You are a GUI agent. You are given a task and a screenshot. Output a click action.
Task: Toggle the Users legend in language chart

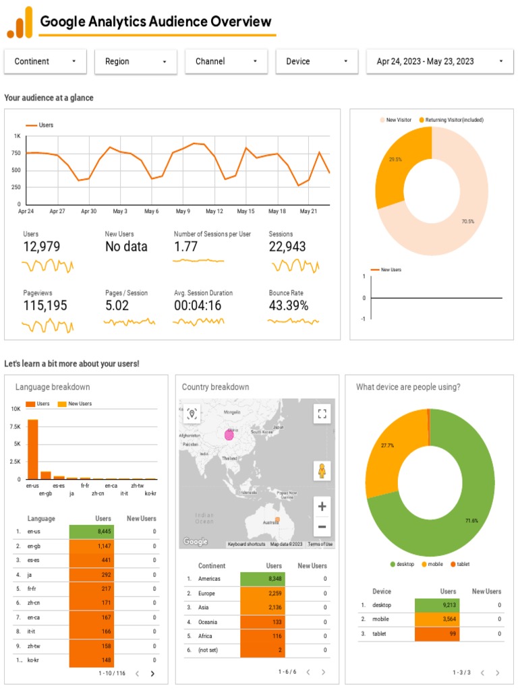(x=38, y=404)
